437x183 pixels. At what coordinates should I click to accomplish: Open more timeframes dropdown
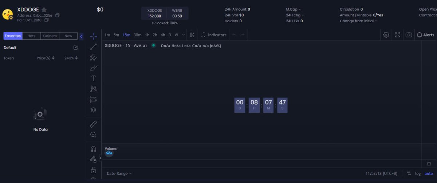[x=183, y=35]
